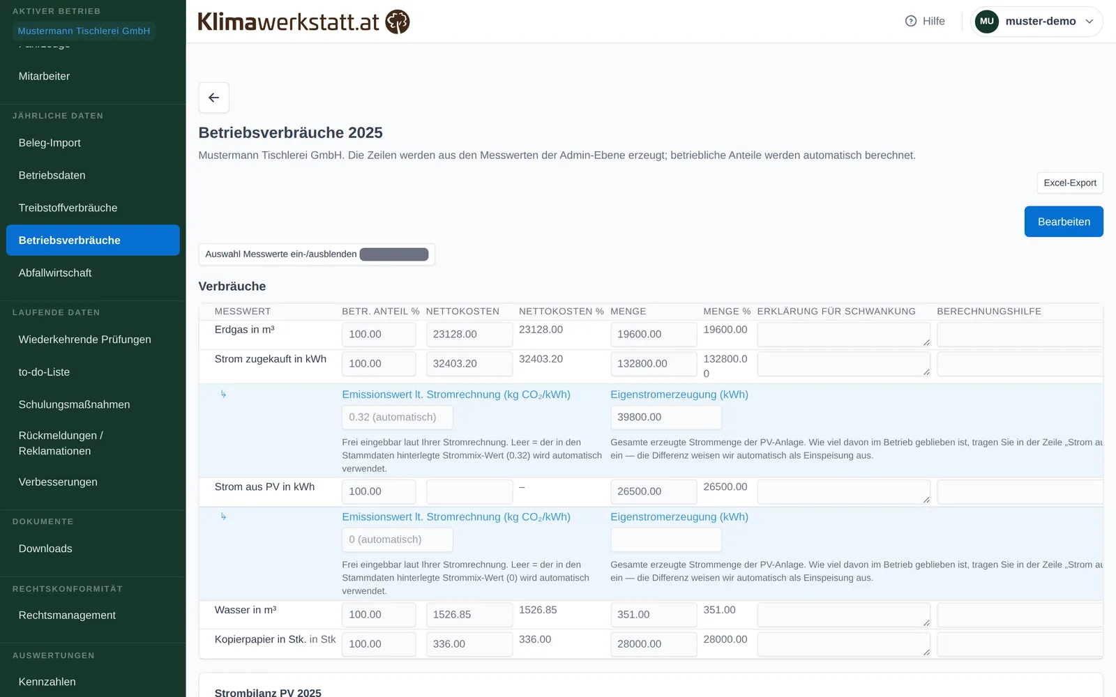This screenshot has width=1116, height=697.
Task: Select the Betriebsverbräuche sidebar item
Action: [93, 240]
